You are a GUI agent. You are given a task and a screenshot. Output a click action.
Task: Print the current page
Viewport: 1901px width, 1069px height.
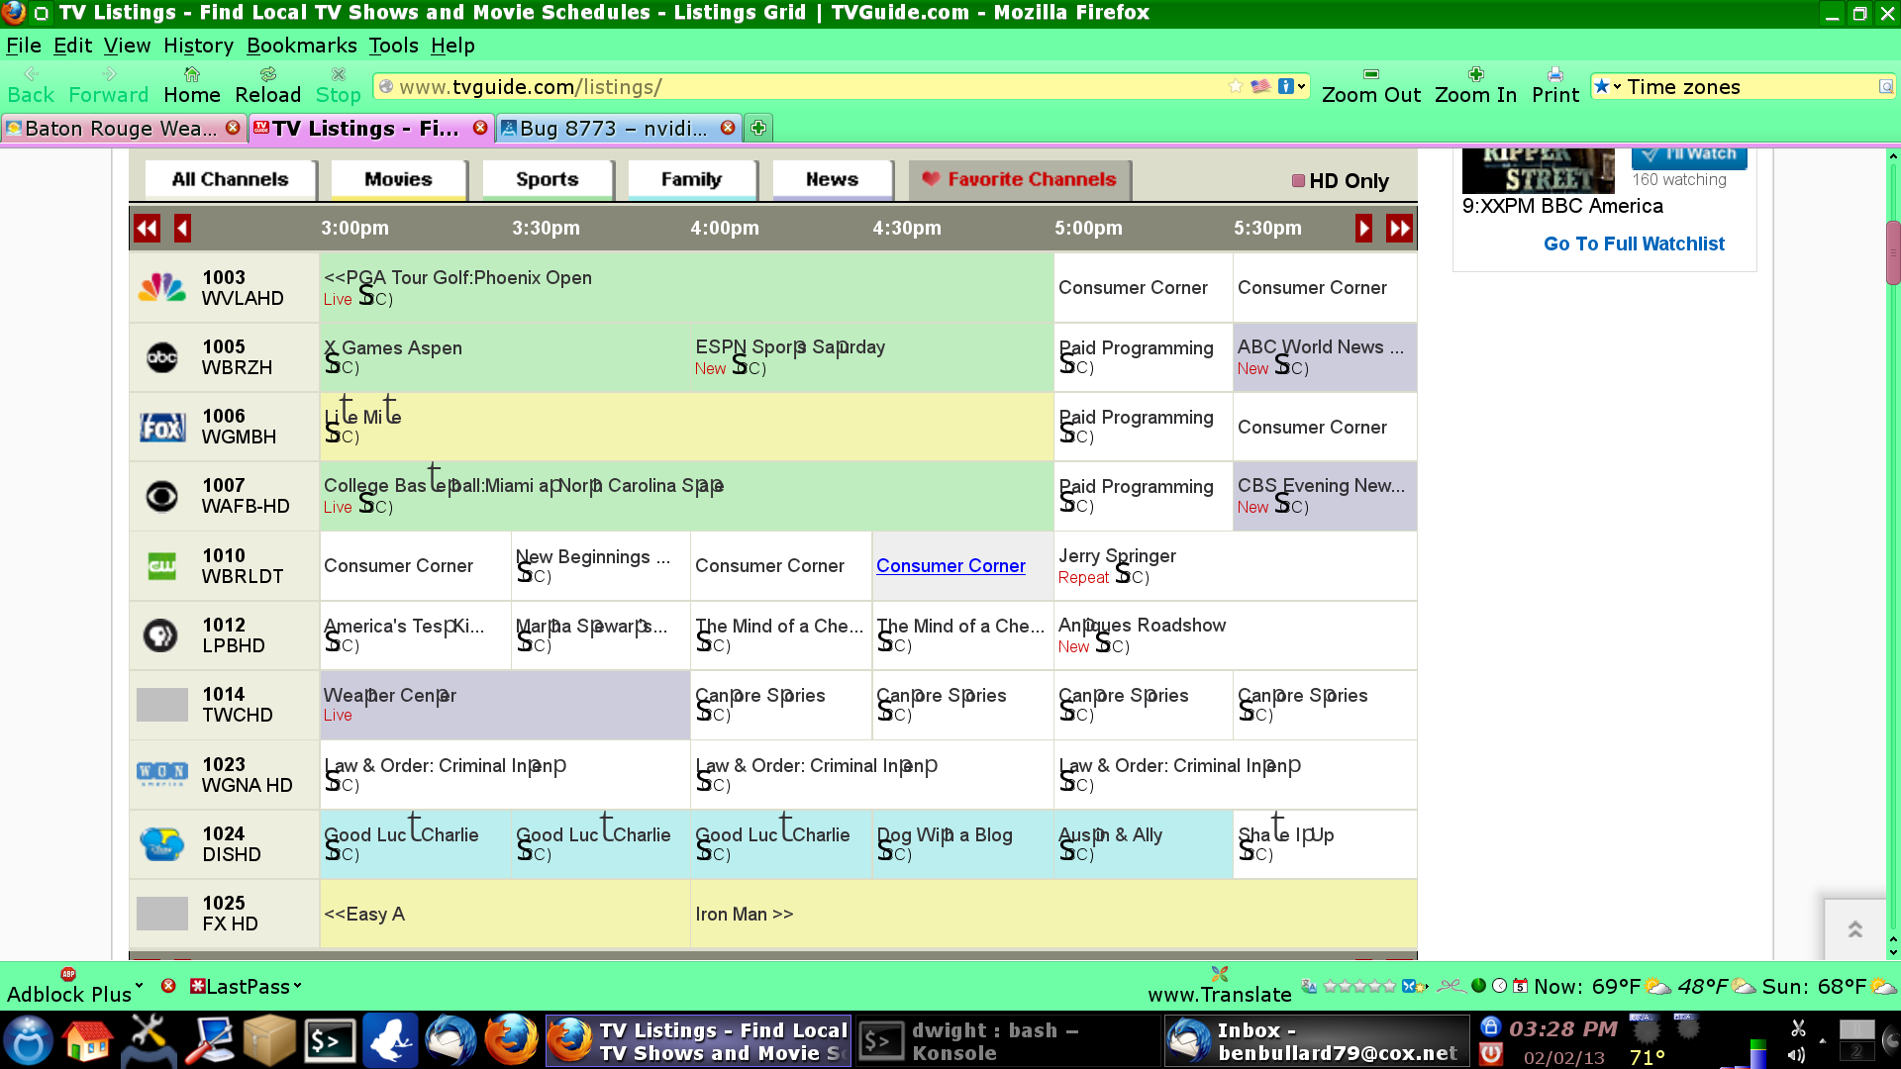tap(1555, 86)
